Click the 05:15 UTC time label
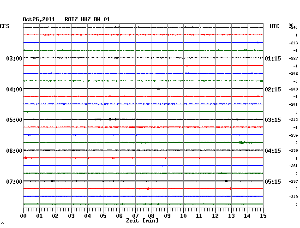This screenshot has height=228, width=300. pos(273,181)
